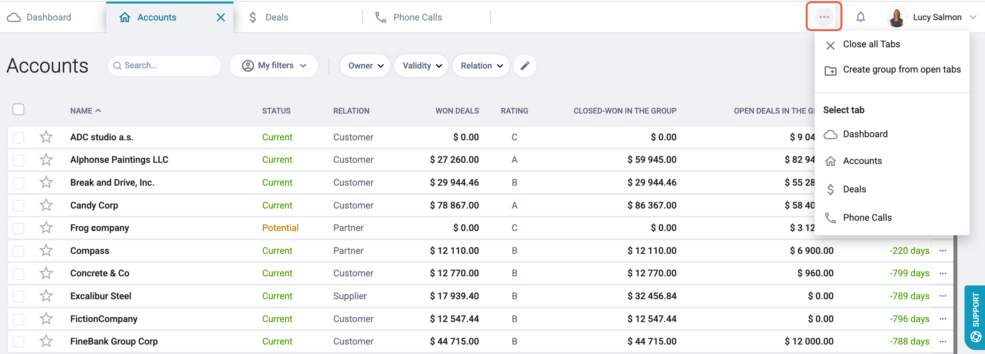The height and width of the screenshot is (354, 985).
Task: Star the Concrete & Co account
Action: click(46, 273)
